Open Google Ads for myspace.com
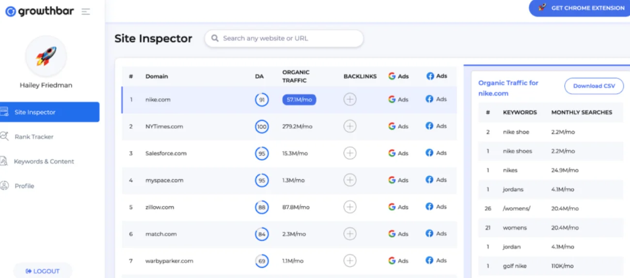The image size is (630, 278). pyautogui.click(x=398, y=180)
